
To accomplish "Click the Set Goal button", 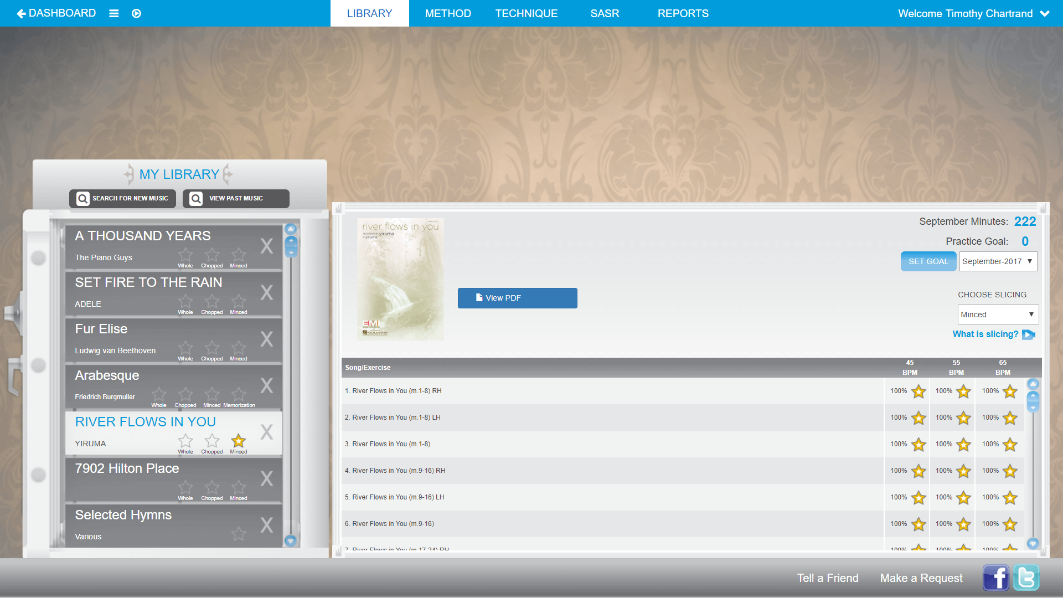I will (928, 261).
